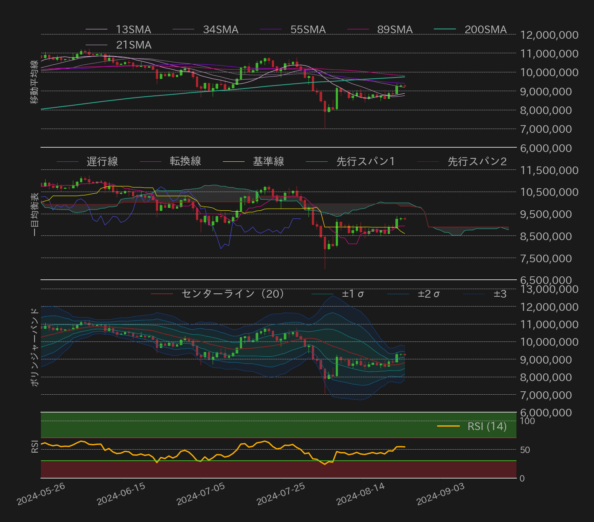Toggle the 遅行線 legend item
Viewport: 594px width, 522px height.
point(102,161)
